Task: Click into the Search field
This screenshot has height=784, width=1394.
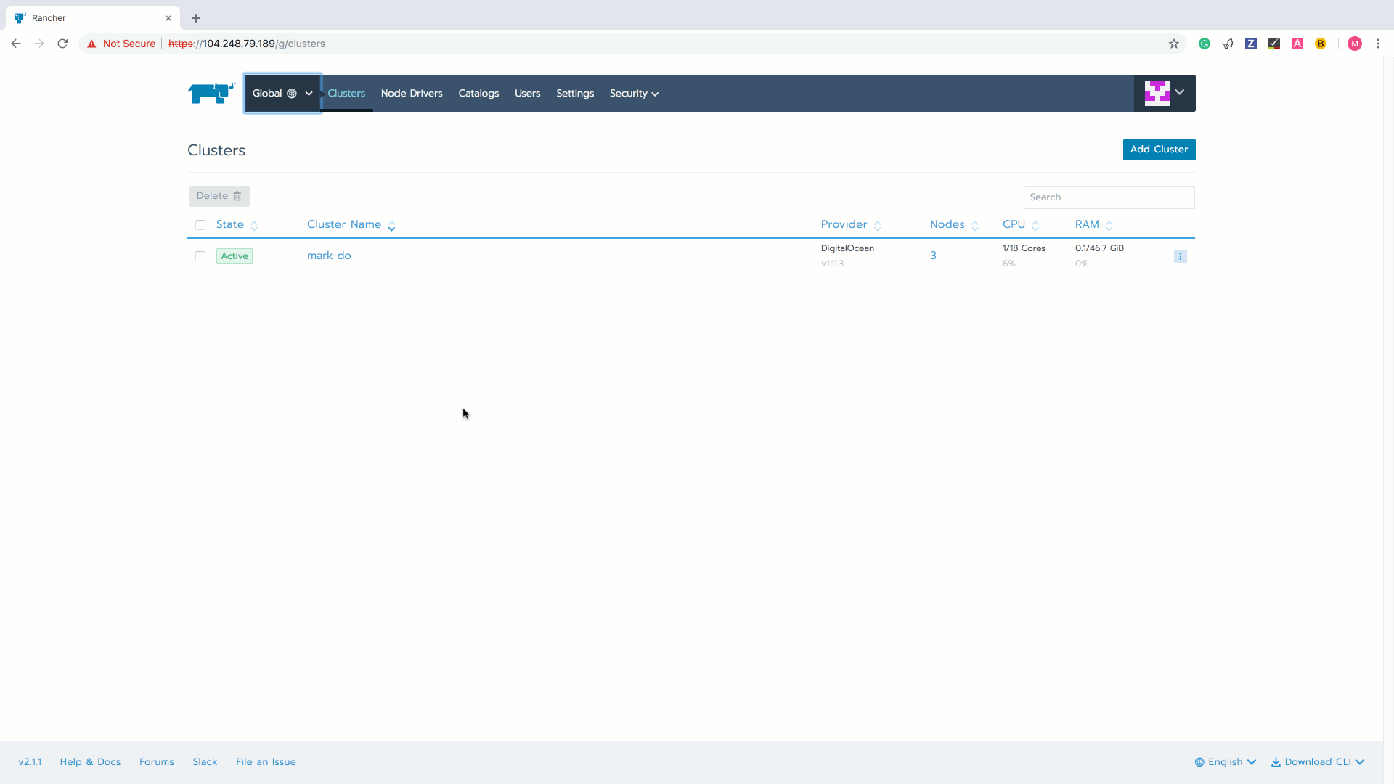Action: click(1109, 197)
